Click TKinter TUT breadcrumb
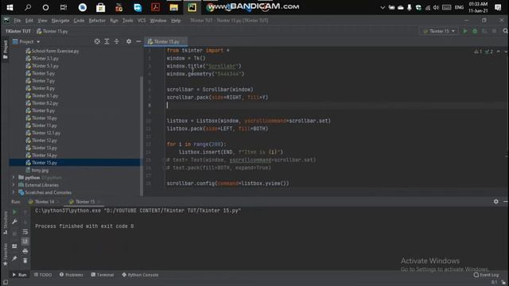Screen dimensions: 509x286 pos(18,31)
